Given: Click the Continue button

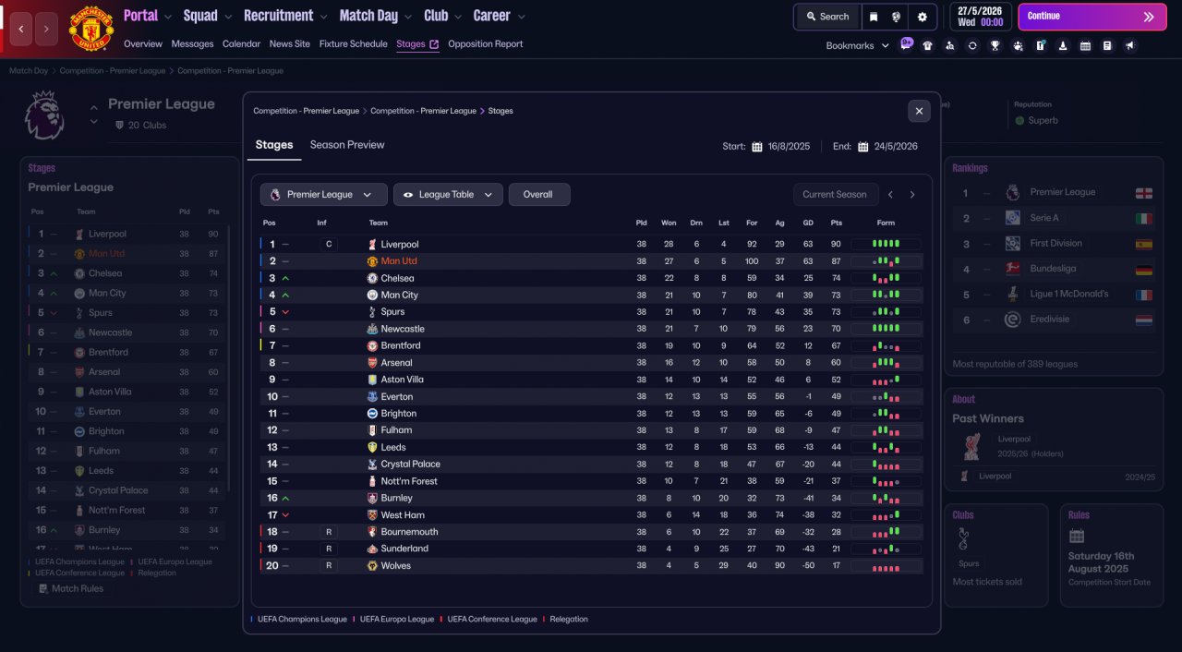Looking at the screenshot, I should (1092, 17).
